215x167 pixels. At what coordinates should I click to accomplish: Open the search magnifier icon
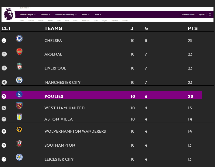[x=210, y=15]
